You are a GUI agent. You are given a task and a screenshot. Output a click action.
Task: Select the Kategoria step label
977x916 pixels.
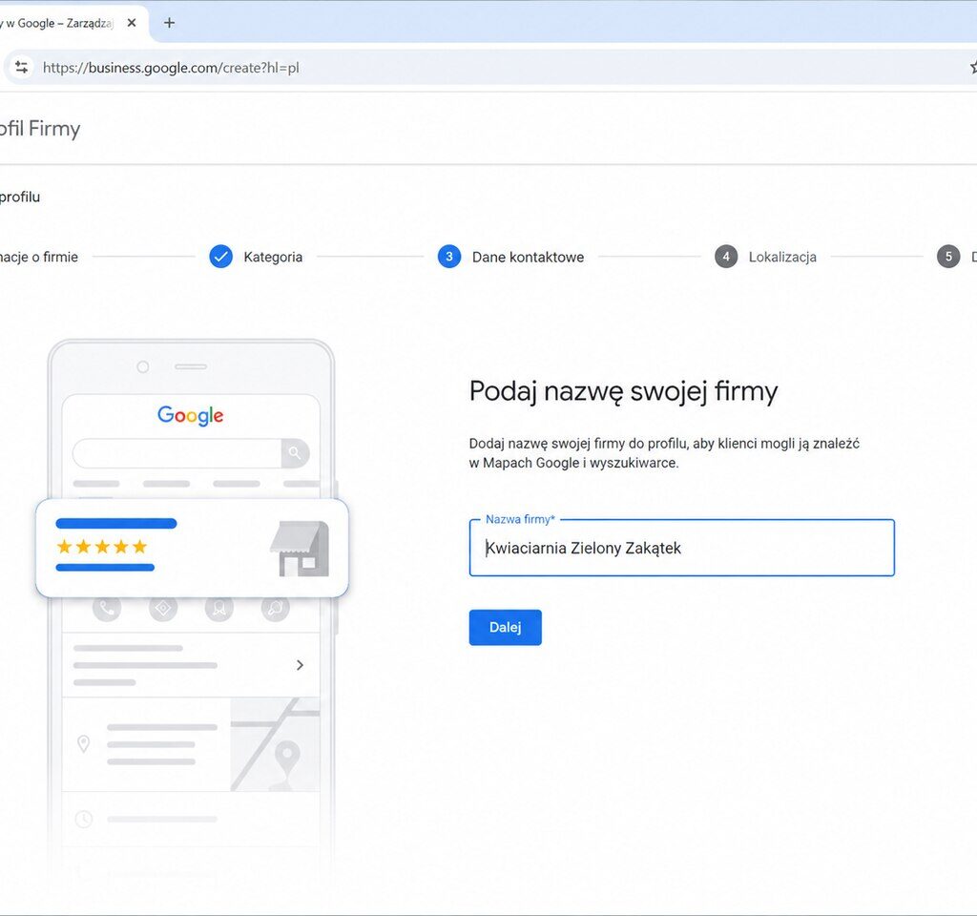(273, 258)
